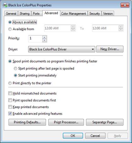Screen dimensions: 132x143
Task: Click the New Driver button
Action: point(110,49)
